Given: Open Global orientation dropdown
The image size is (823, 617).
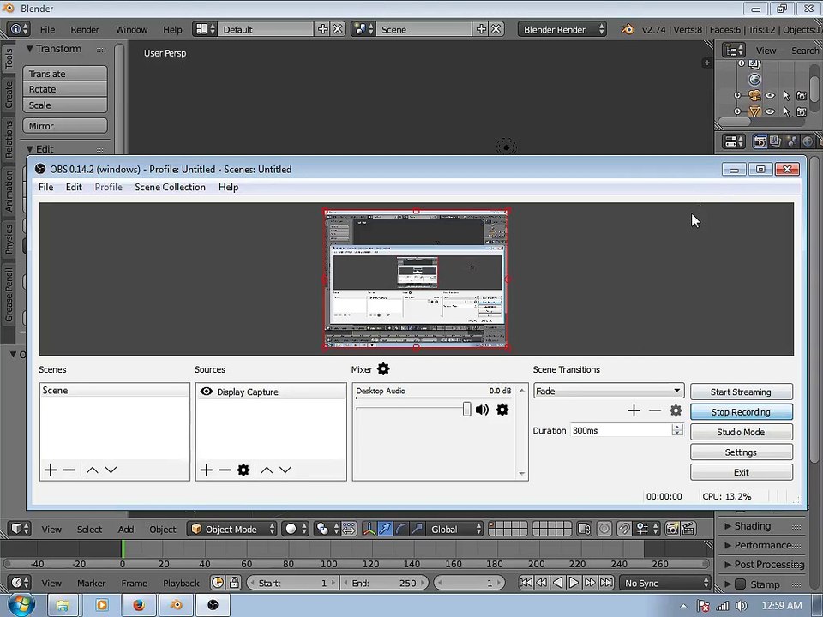Looking at the screenshot, I should pos(454,529).
